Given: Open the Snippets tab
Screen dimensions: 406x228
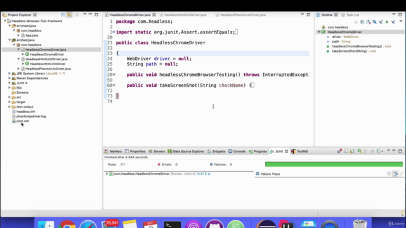Looking at the screenshot, I should click(x=216, y=151).
